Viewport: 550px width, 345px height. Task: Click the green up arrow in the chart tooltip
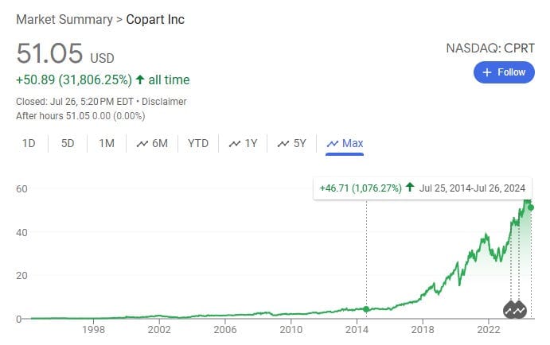[409, 188]
